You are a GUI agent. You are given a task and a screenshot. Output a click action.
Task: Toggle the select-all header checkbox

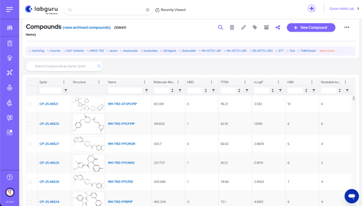(30, 82)
